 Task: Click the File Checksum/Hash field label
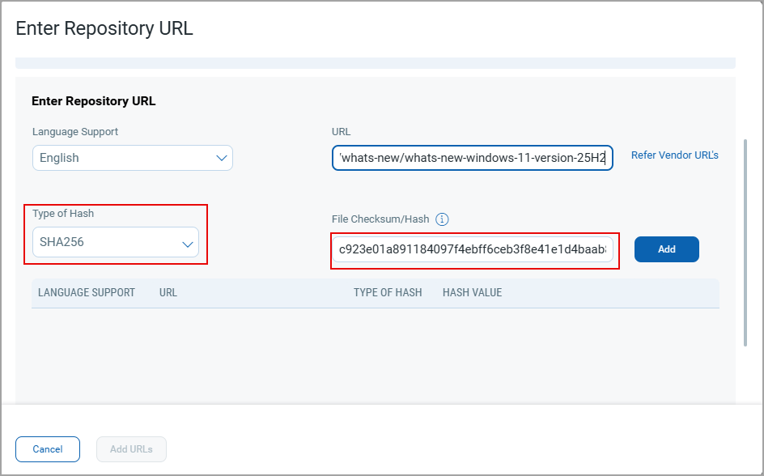pyautogui.click(x=380, y=219)
